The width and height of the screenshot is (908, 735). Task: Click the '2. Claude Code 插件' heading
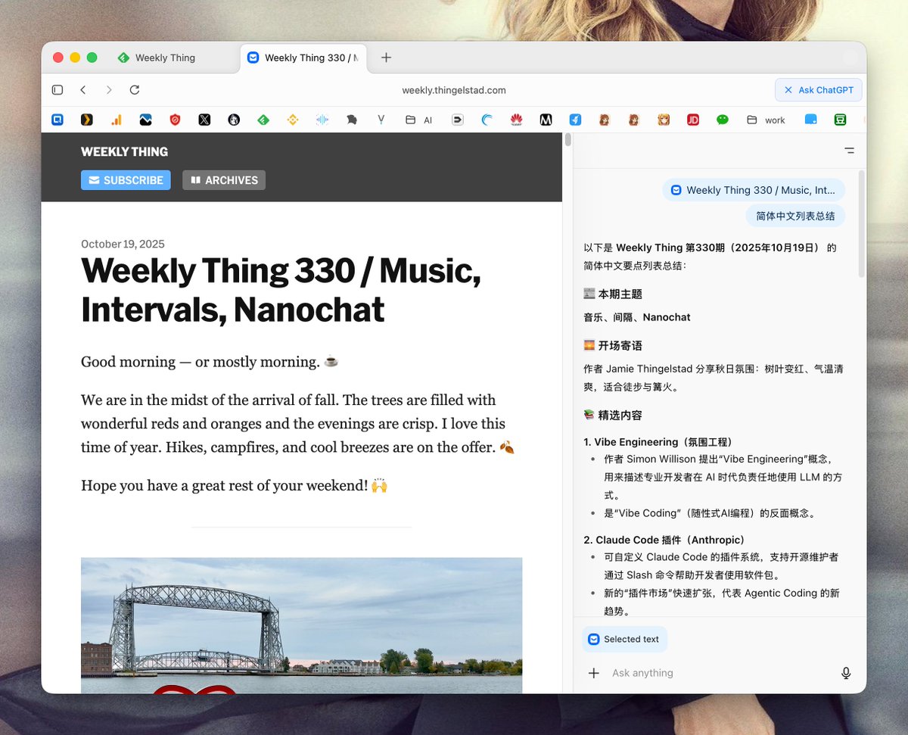tap(664, 540)
